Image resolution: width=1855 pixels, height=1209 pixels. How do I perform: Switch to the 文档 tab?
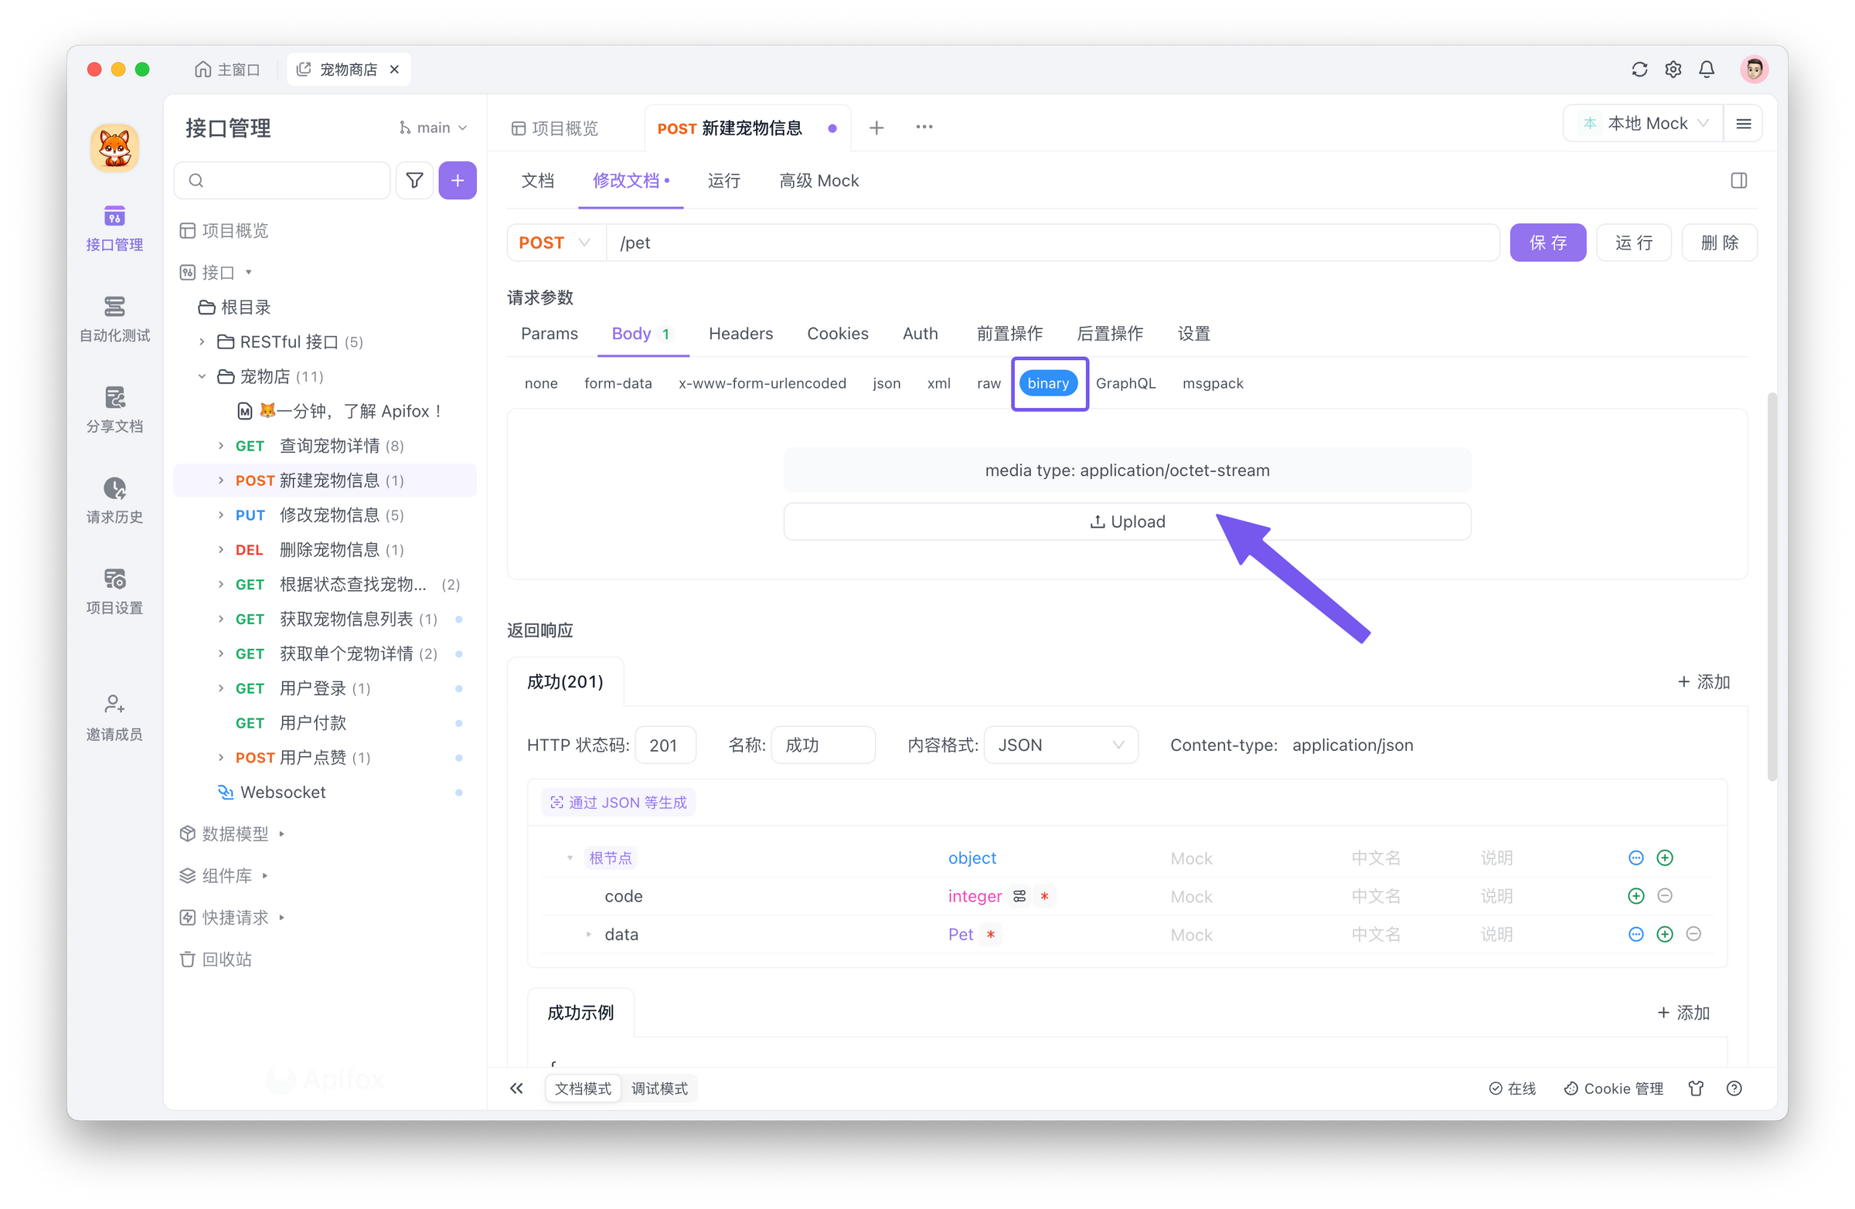click(x=537, y=181)
